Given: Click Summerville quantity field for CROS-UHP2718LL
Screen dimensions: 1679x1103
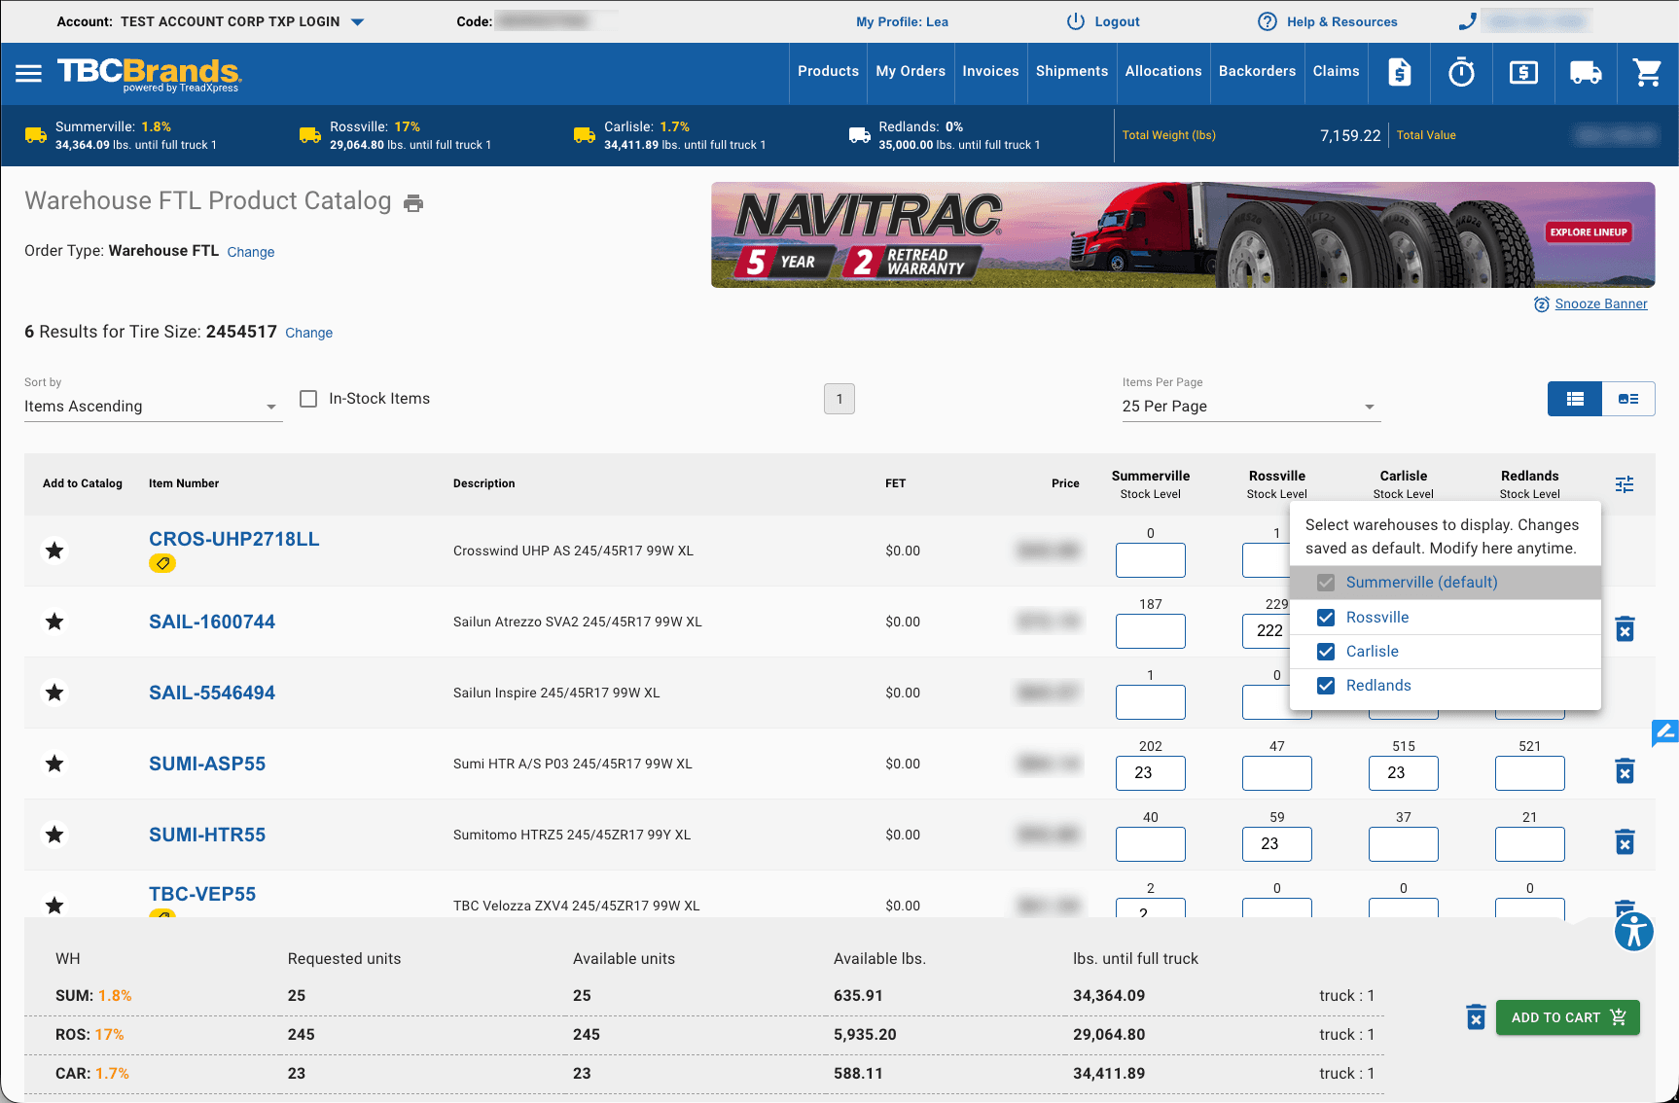Looking at the screenshot, I should 1150,560.
